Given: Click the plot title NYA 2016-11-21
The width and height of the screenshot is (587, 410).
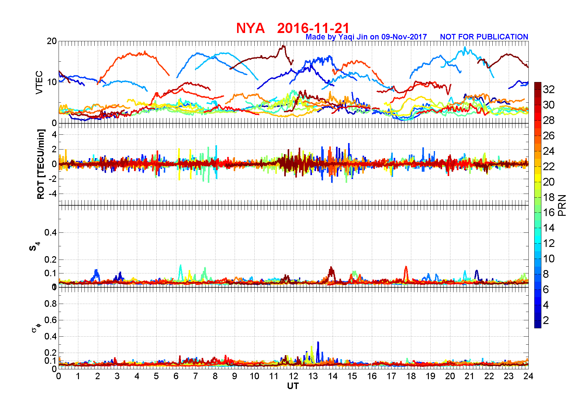Looking at the screenshot, I should [293, 28].
